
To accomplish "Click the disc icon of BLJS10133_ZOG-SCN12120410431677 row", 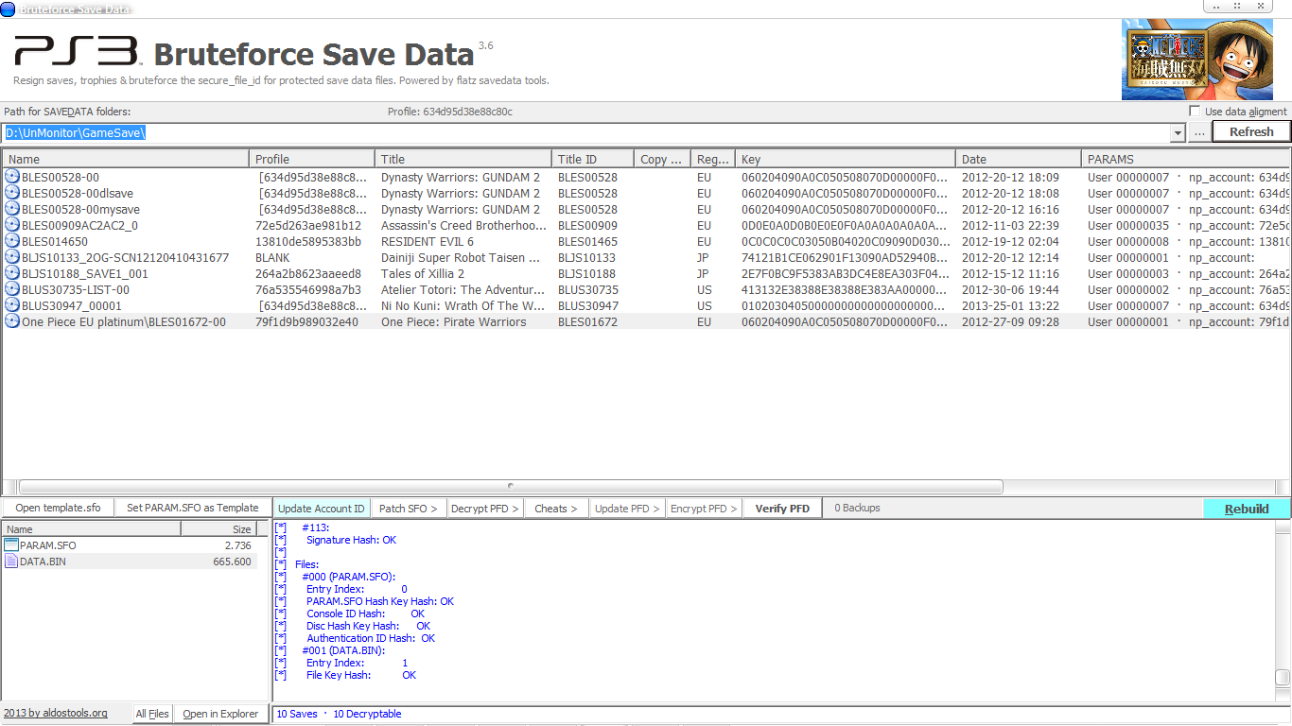I will pos(12,257).
